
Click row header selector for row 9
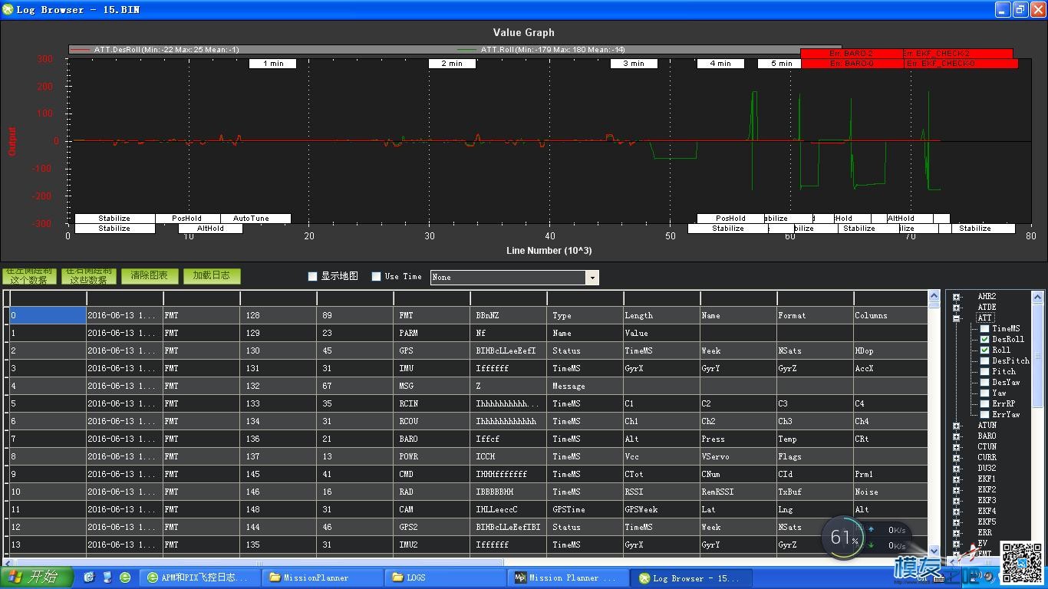coord(6,474)
